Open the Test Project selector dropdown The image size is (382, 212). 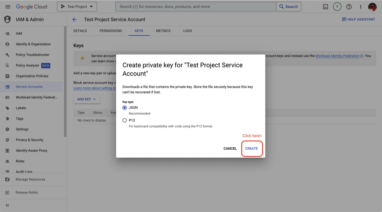[x=77, y=7]
